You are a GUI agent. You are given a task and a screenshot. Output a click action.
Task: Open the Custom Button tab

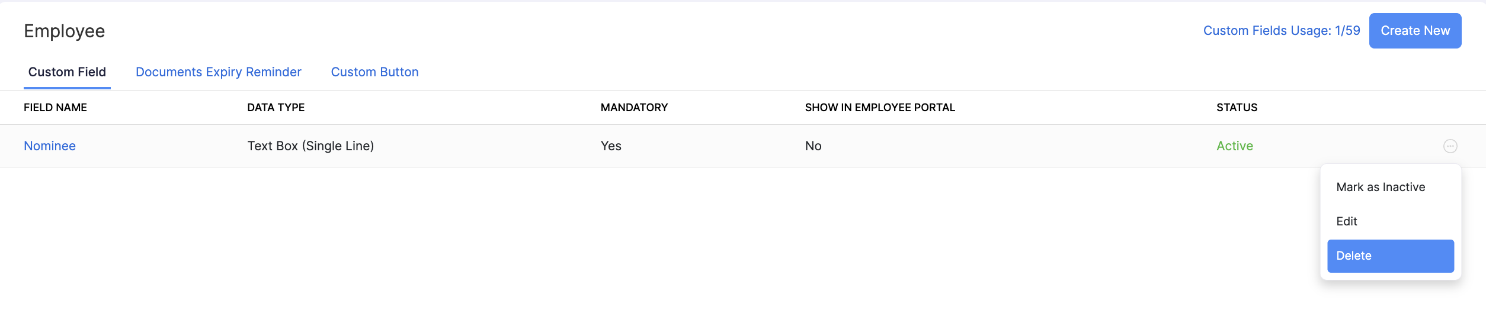pos(374,72)
